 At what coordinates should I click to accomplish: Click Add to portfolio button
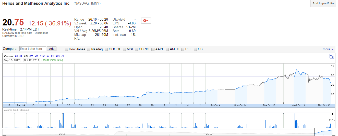click(323, 4)
